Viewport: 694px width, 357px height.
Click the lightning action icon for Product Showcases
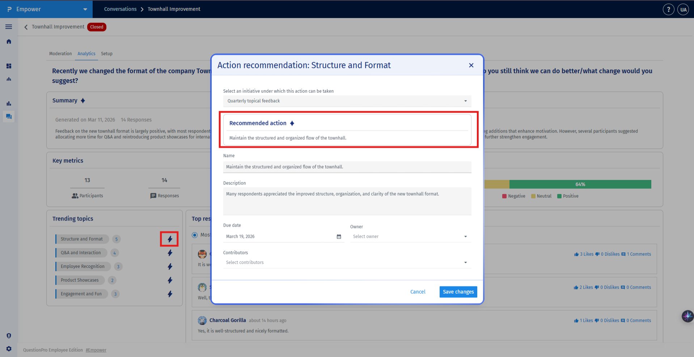click(170, 280)
